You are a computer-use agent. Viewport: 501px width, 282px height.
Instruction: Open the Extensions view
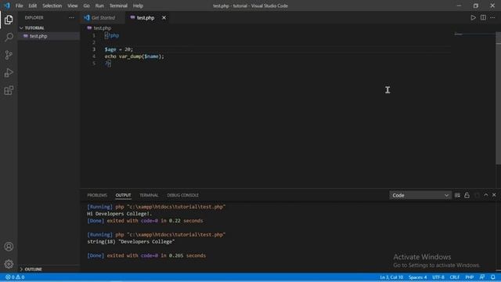tap(9, 91)
